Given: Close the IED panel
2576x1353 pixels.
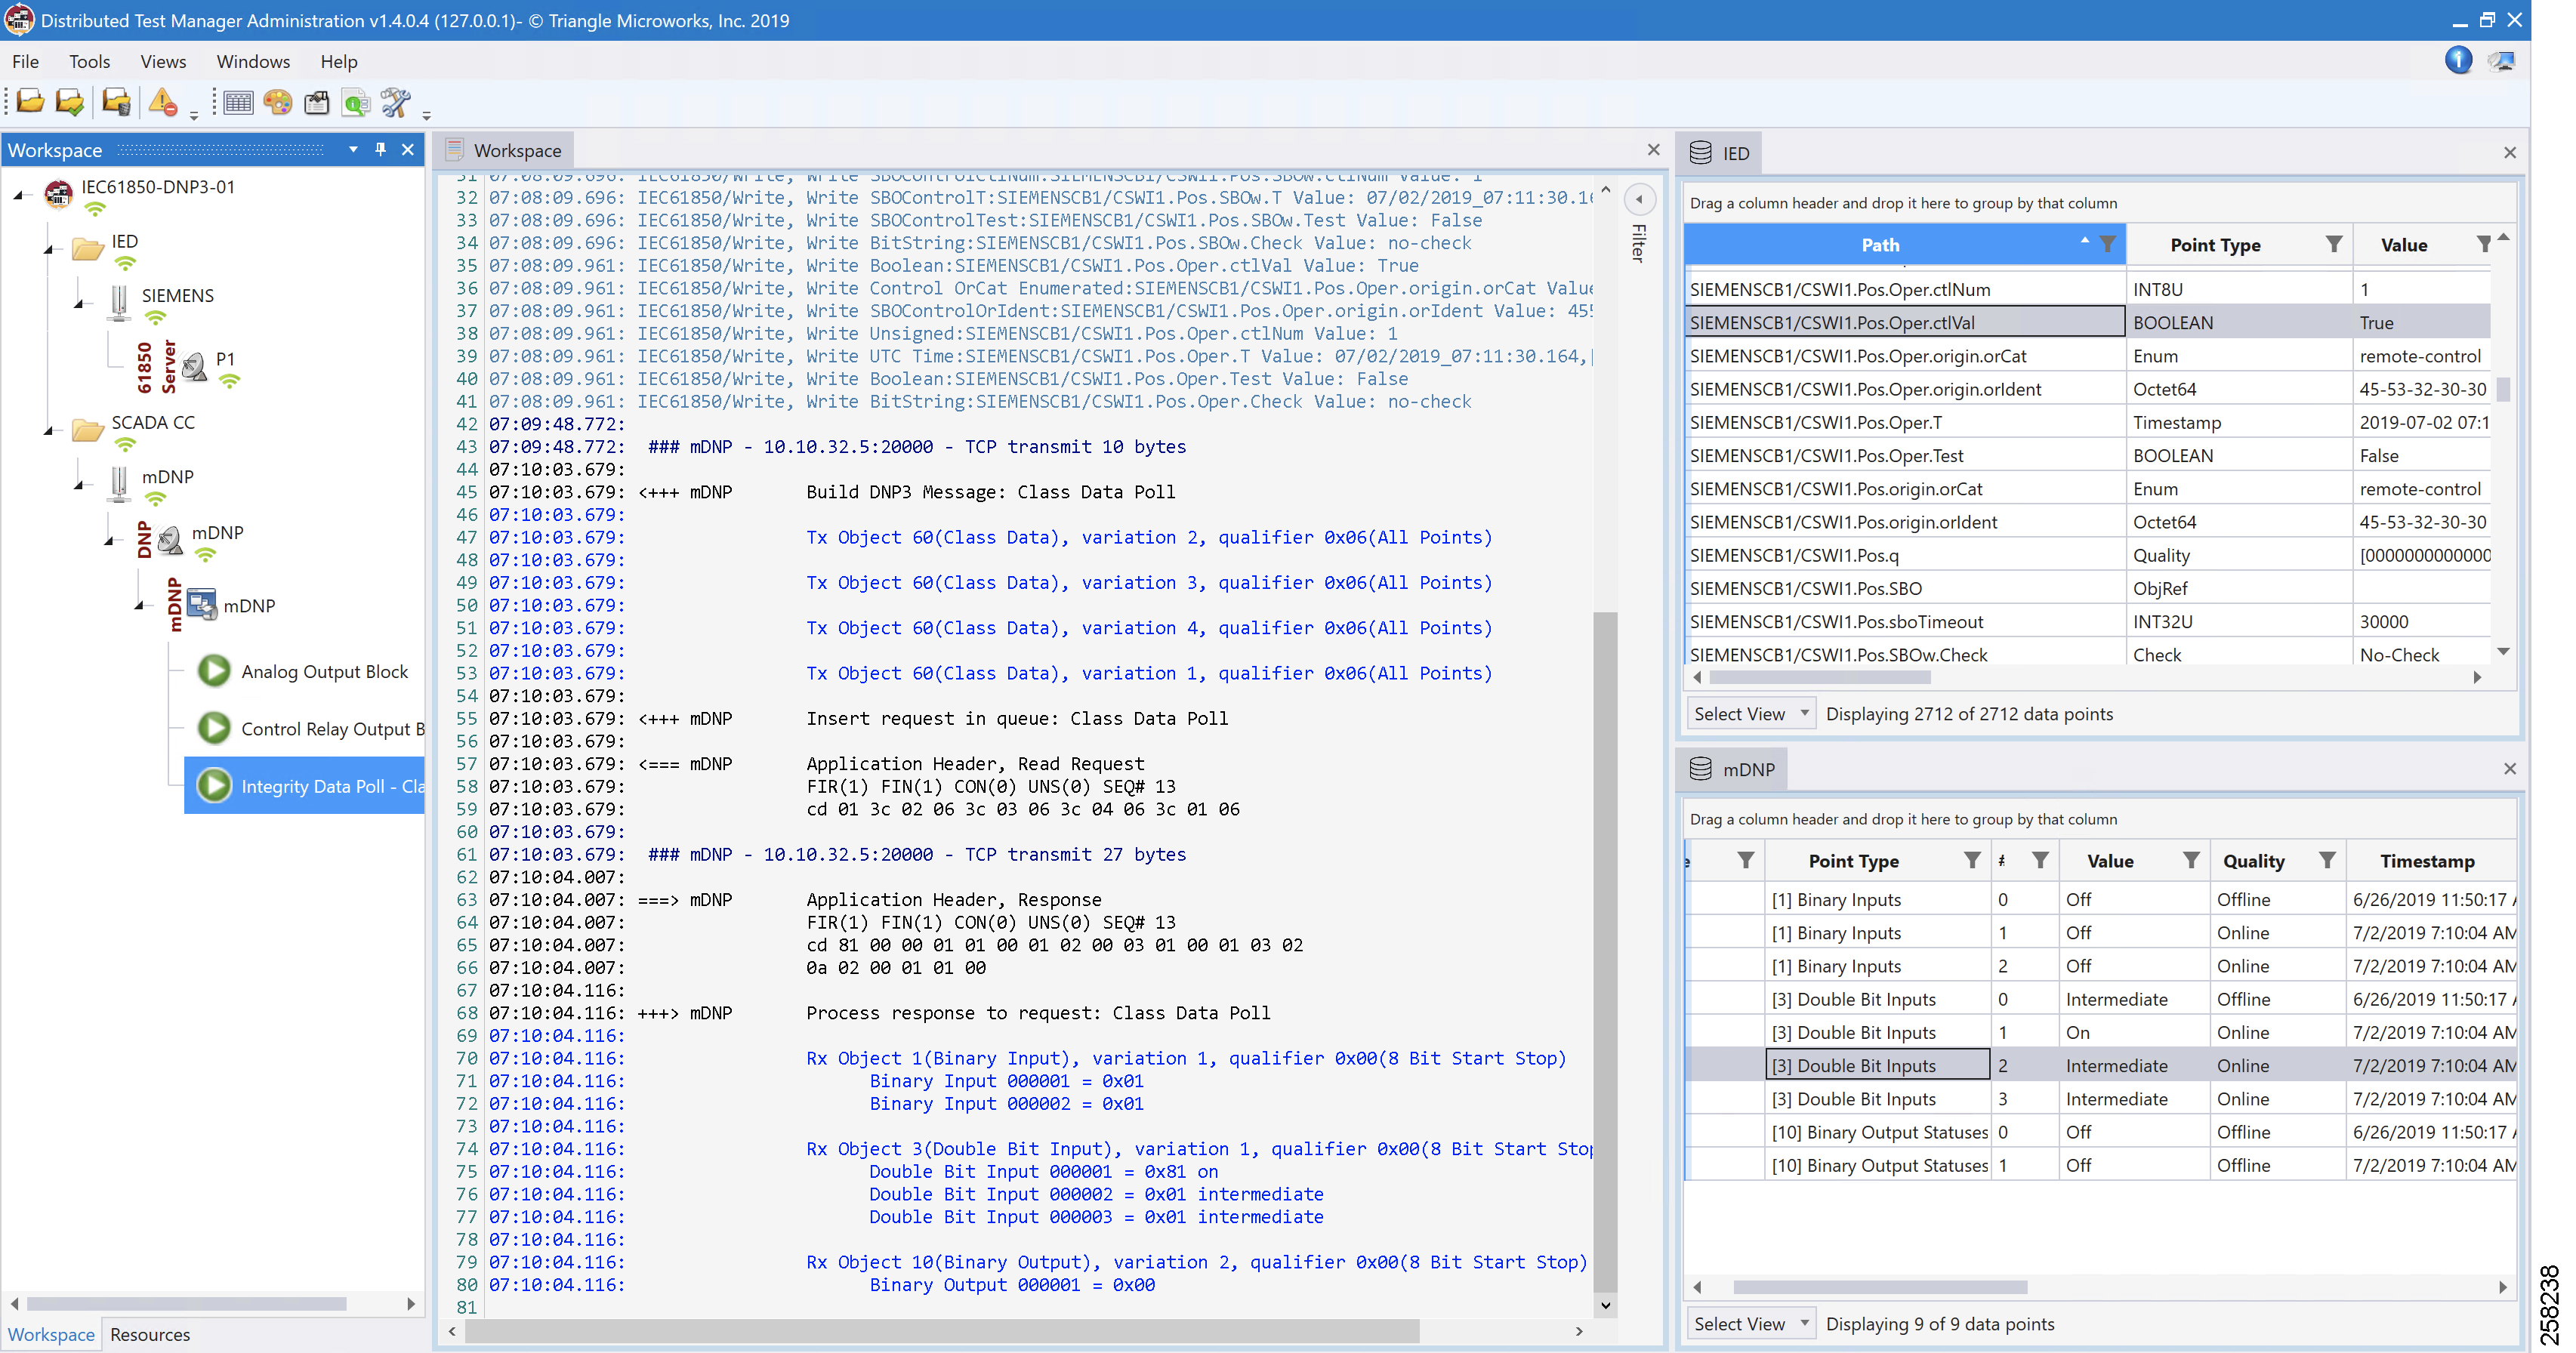Looking at the screenshot, I should (2510, 152).
